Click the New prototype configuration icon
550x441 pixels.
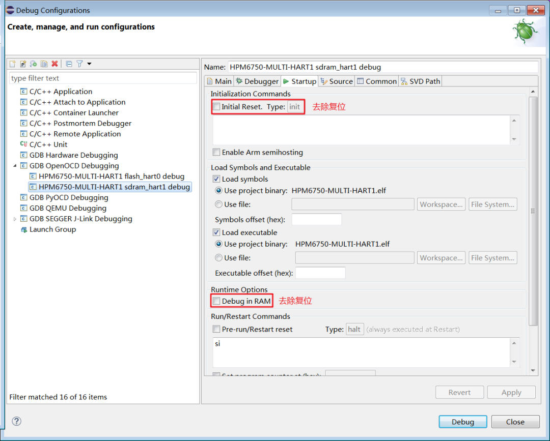pos(23,64)
